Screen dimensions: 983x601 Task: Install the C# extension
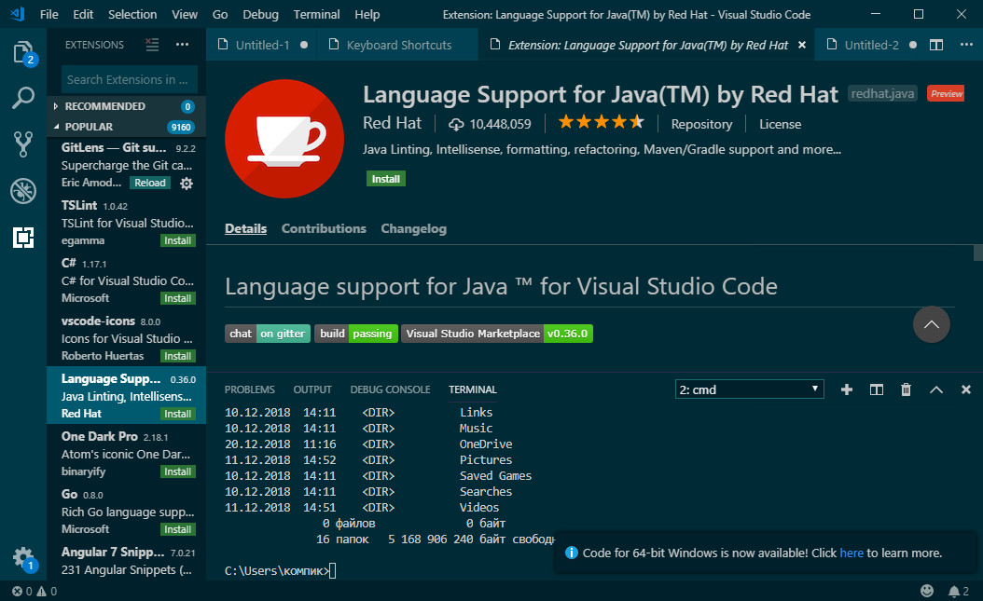[x=177, y=298]
